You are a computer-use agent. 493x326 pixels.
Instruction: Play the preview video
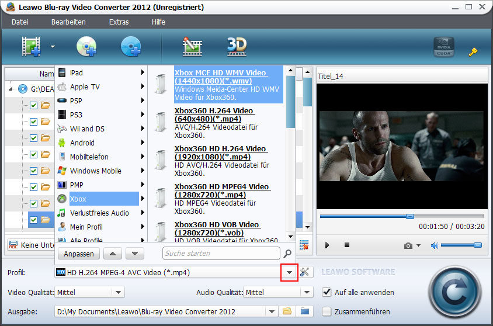click(327, 245)
